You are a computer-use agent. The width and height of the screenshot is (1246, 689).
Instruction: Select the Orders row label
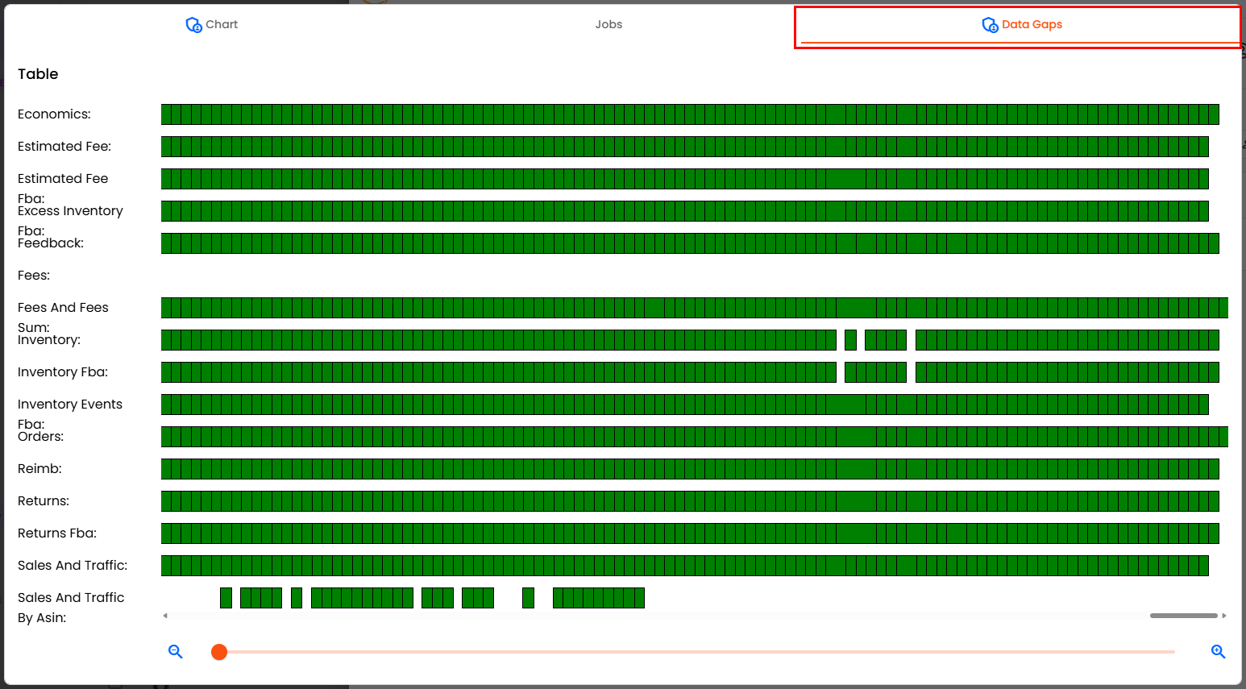click(x=40, y=437)
